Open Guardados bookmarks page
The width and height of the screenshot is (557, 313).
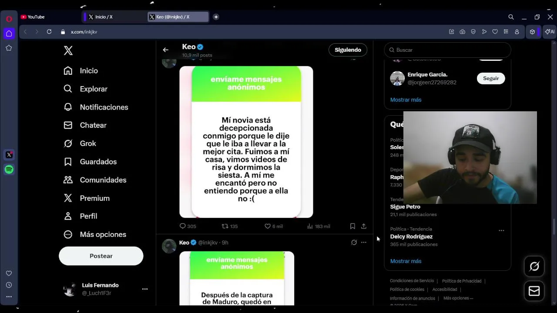(90, 162)
